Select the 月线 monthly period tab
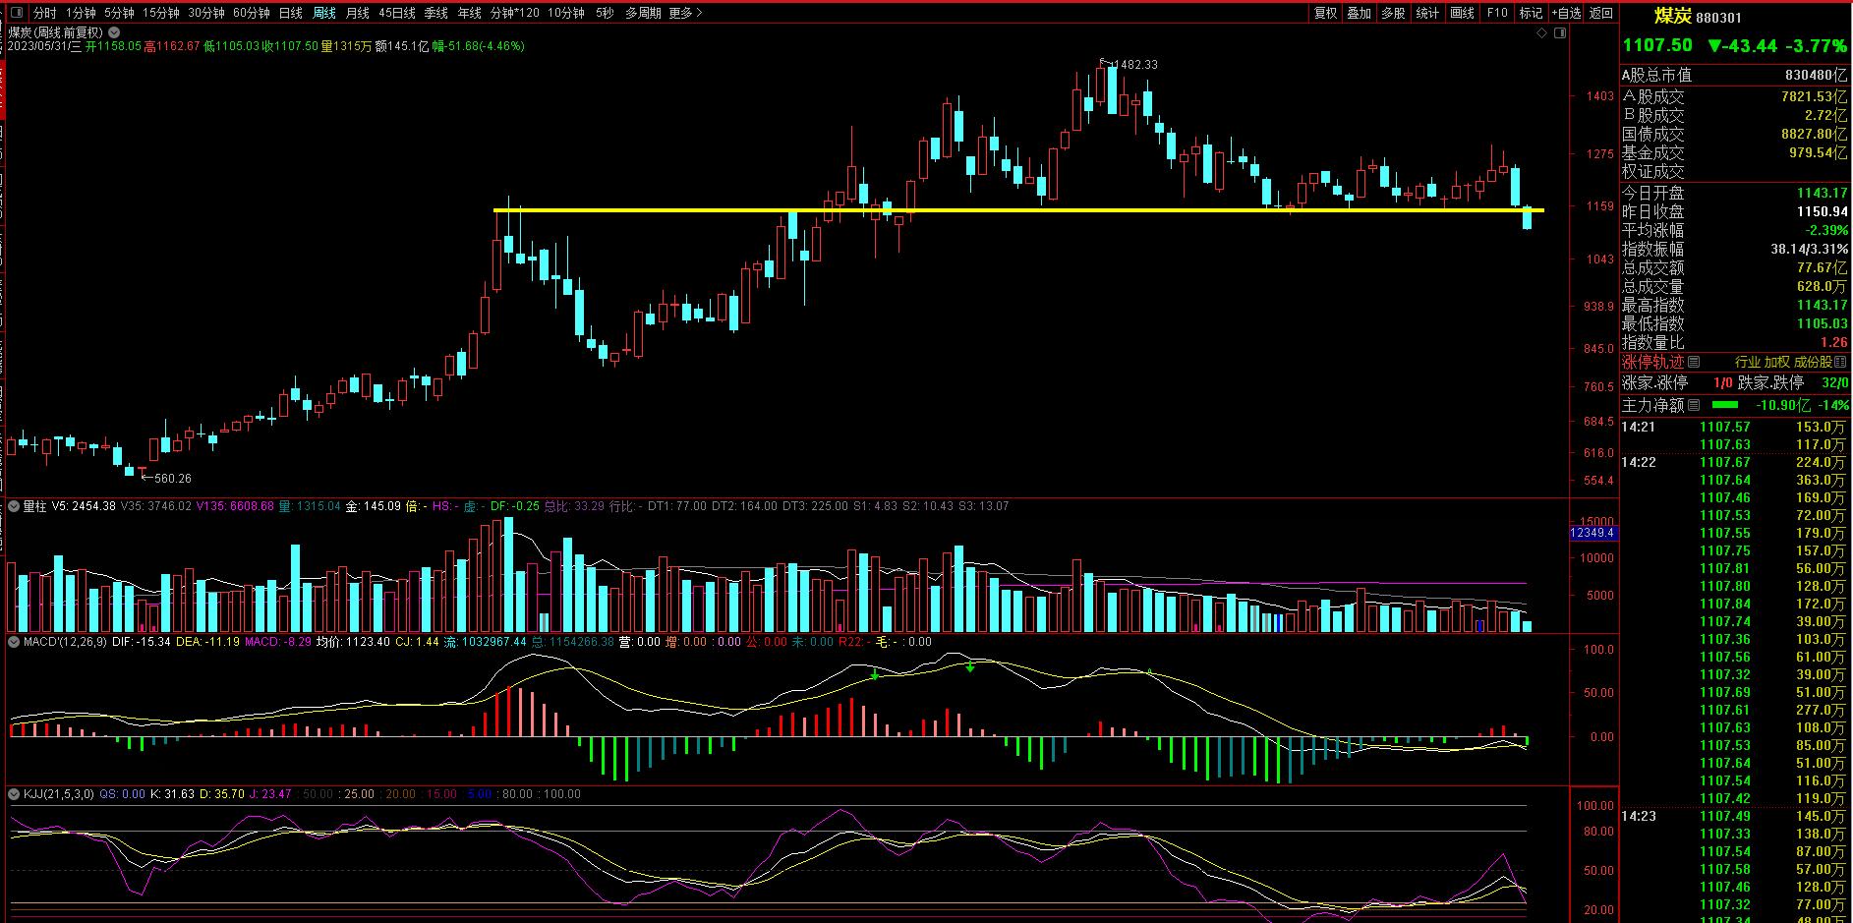The height and width of the screenshot is (923, 1853). pos(357,13)
